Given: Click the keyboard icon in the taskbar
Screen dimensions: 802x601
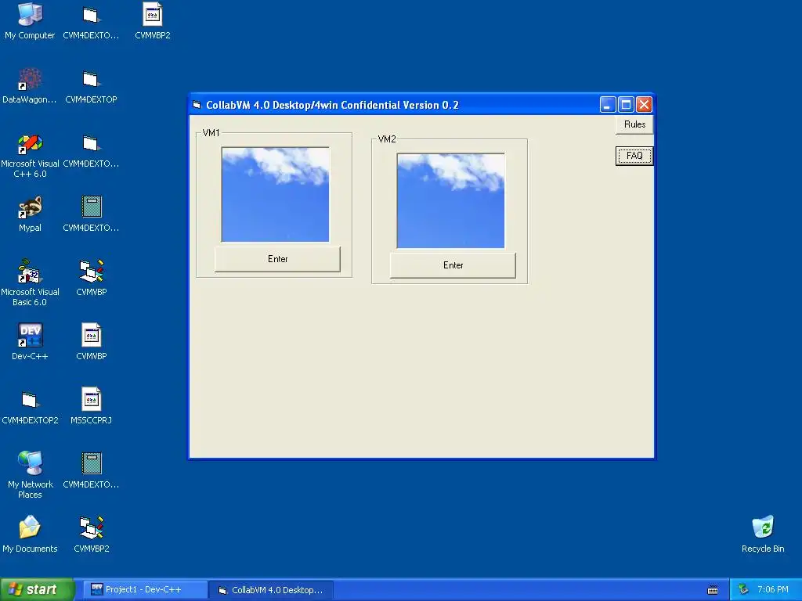Looking at the screenshot, I should (713, 590).
